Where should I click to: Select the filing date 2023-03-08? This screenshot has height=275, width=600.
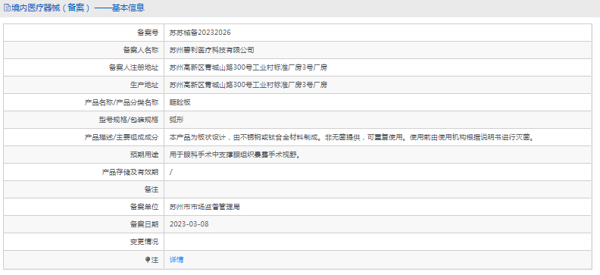pos(189,224)
